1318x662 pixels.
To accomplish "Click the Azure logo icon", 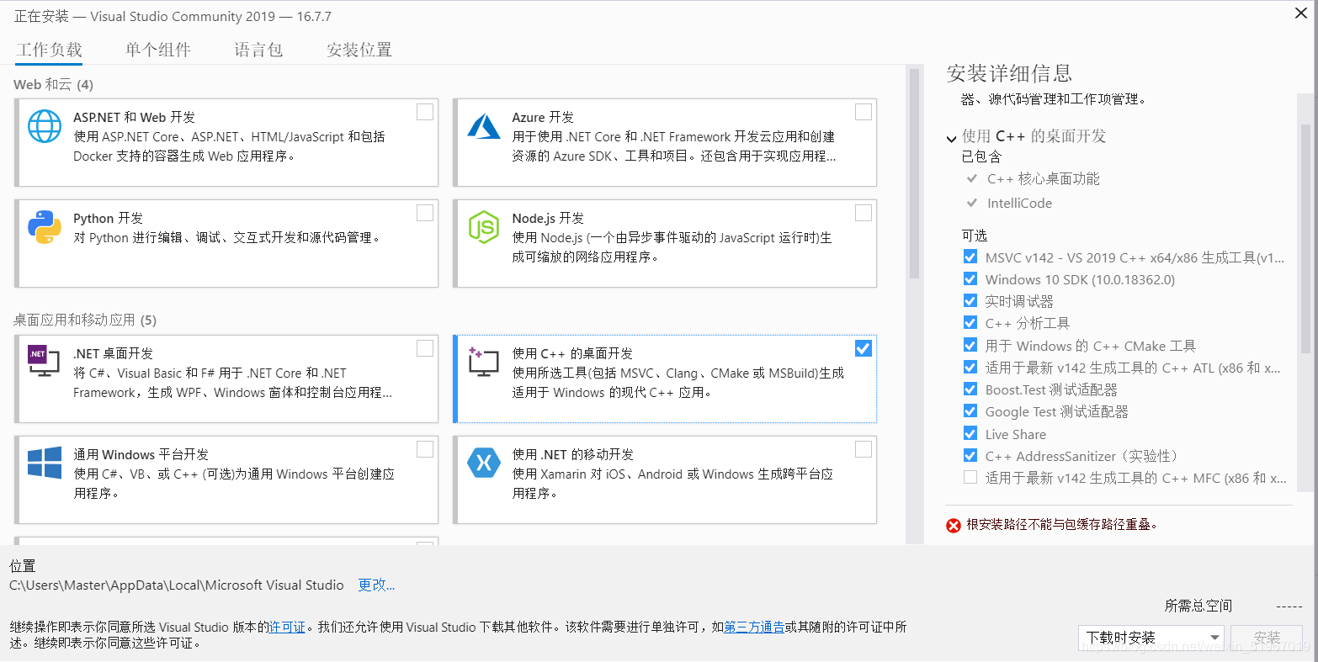I will (x=484, y=126).
